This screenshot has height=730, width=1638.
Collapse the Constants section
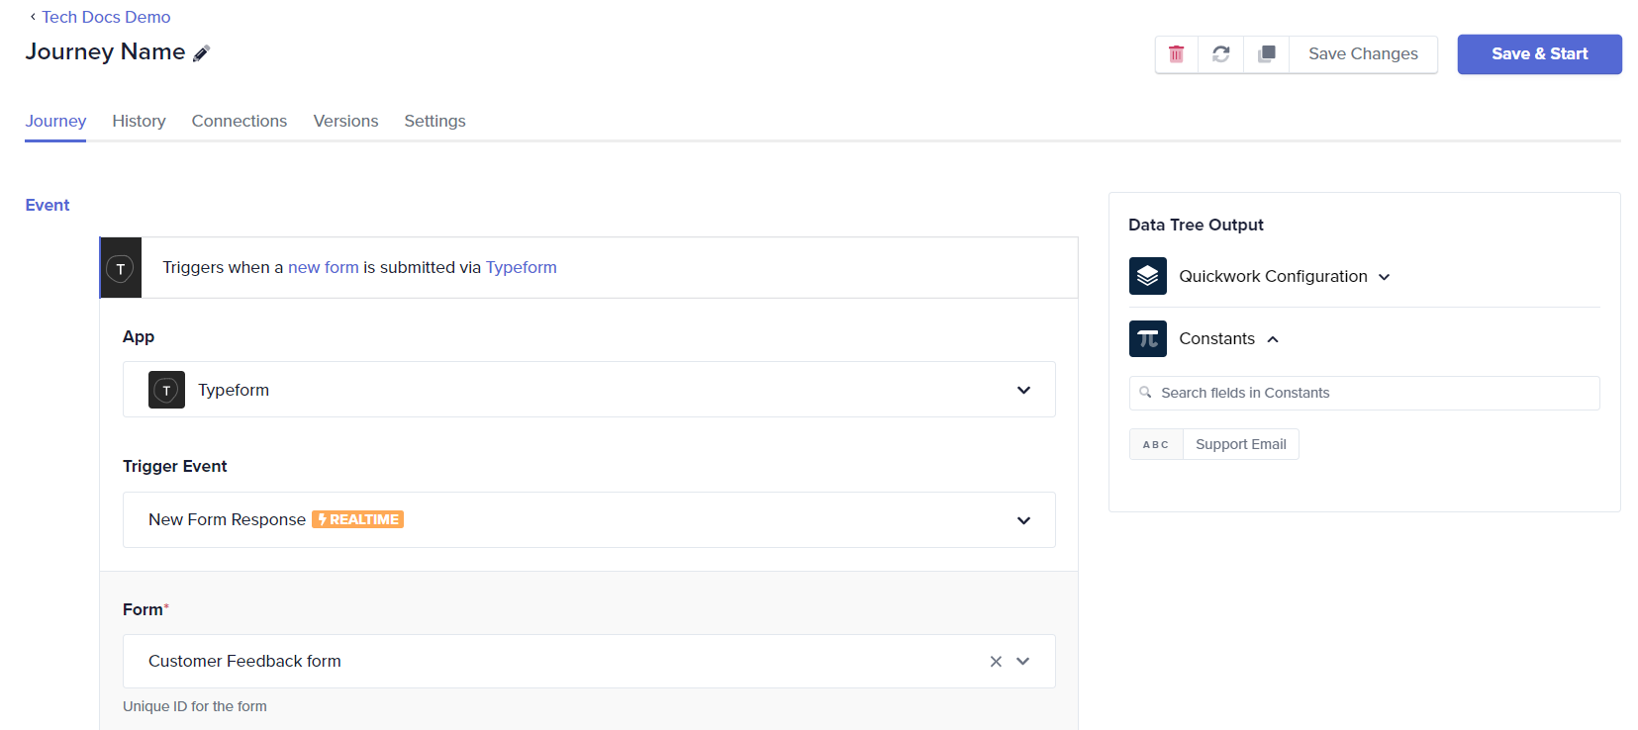pos(1273,339)
